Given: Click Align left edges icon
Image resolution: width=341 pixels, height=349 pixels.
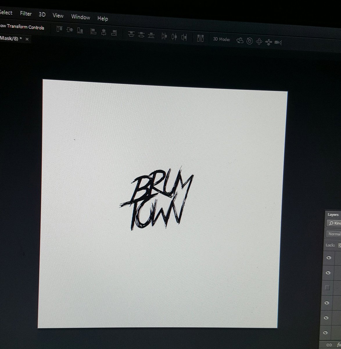Looking at the screenshot, I should [94, 31].
